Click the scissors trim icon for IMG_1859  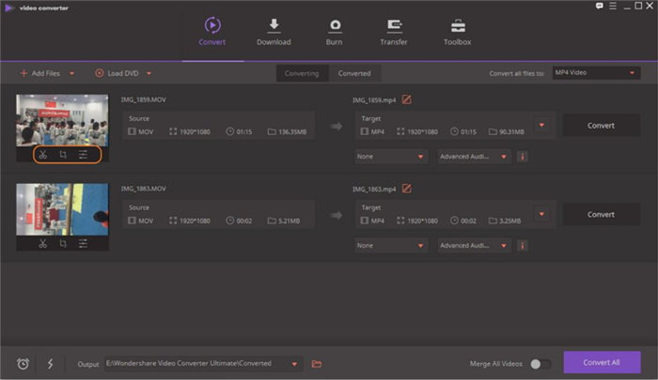(x=43, y=155)
